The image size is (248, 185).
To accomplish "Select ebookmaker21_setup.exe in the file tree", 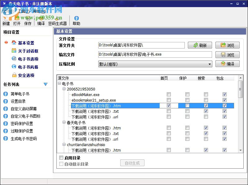I will point(94,100).
